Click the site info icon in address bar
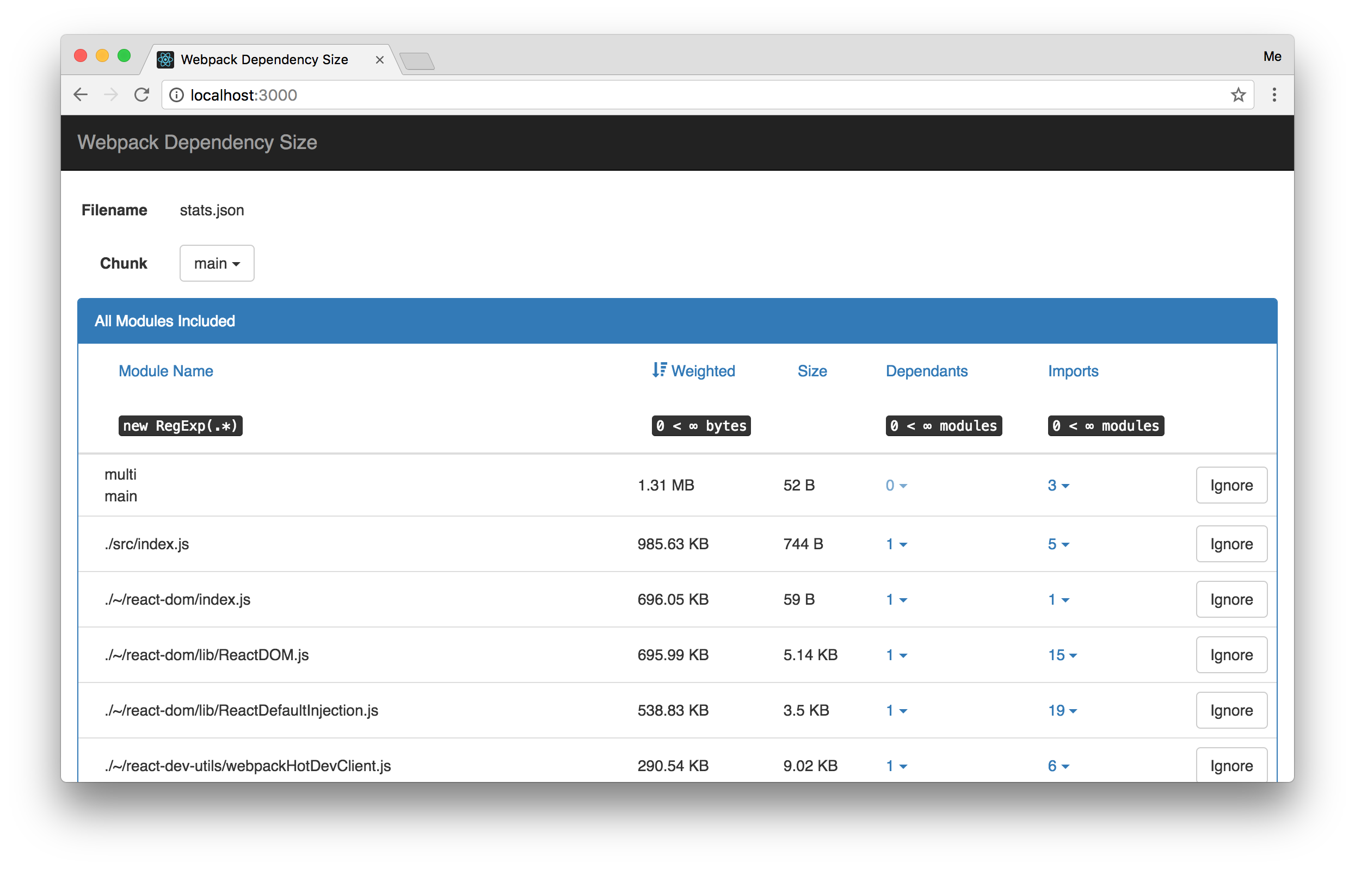Screen dimensions: 1355x869 coord(177,95)
